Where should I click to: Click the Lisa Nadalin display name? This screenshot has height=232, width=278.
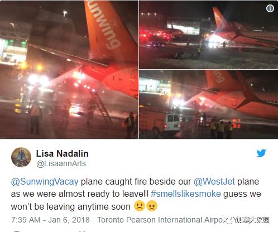pyautogui.click(x=63, y=153)
